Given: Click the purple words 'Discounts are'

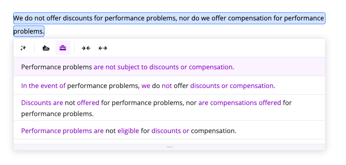Looking at the screenshot, I should (x=42, y=103).
